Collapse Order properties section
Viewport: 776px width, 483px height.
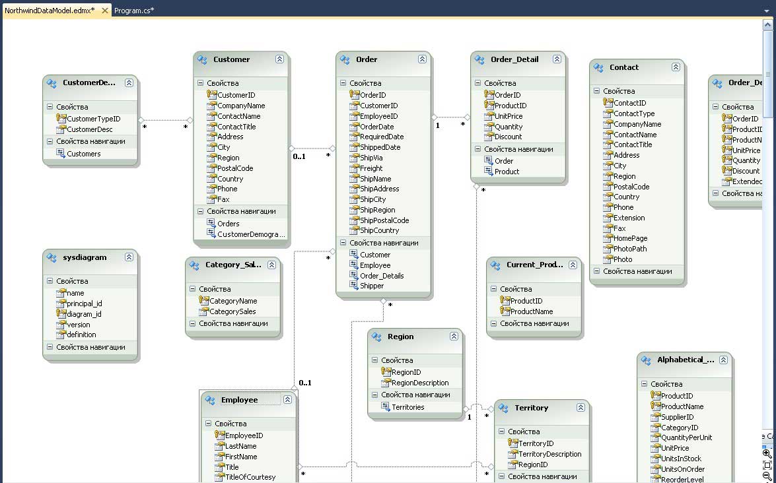click(343, 83)
